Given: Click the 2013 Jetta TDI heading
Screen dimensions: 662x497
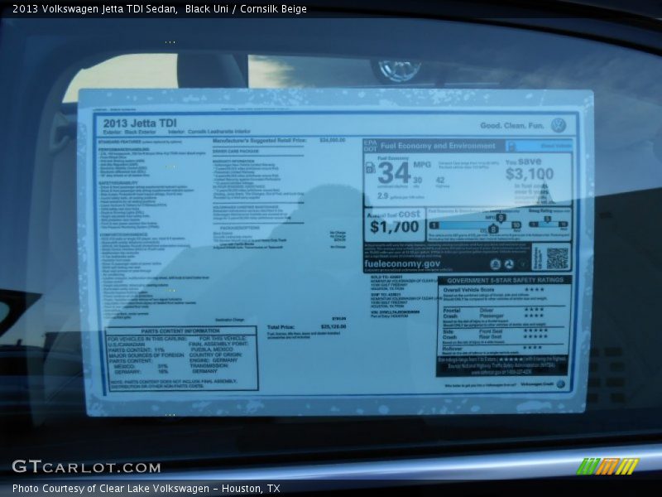Looking at the screenshot, I should click(140, 123).
